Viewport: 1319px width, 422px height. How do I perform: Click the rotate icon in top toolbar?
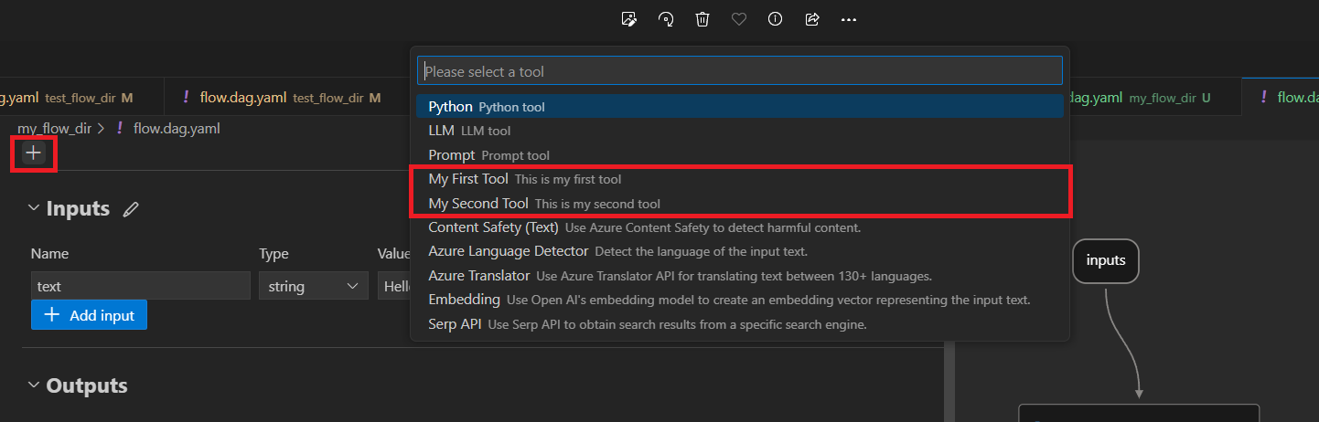pyautogui.click(x=666, y=19)
